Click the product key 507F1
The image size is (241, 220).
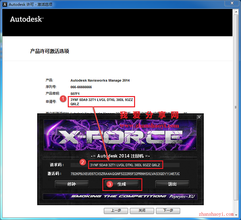(75, 94)
